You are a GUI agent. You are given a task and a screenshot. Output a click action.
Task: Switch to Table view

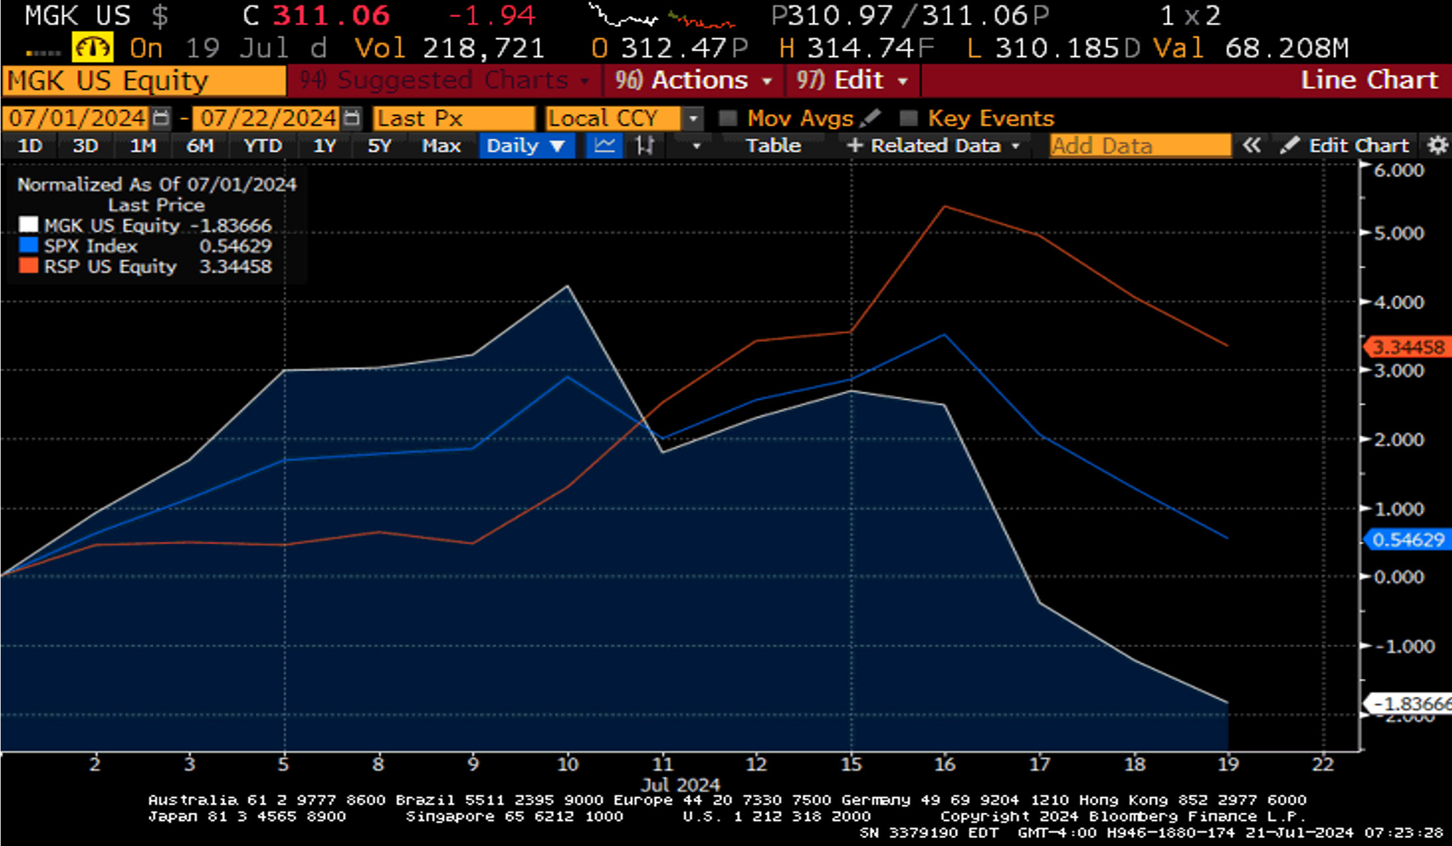(774, 145)
